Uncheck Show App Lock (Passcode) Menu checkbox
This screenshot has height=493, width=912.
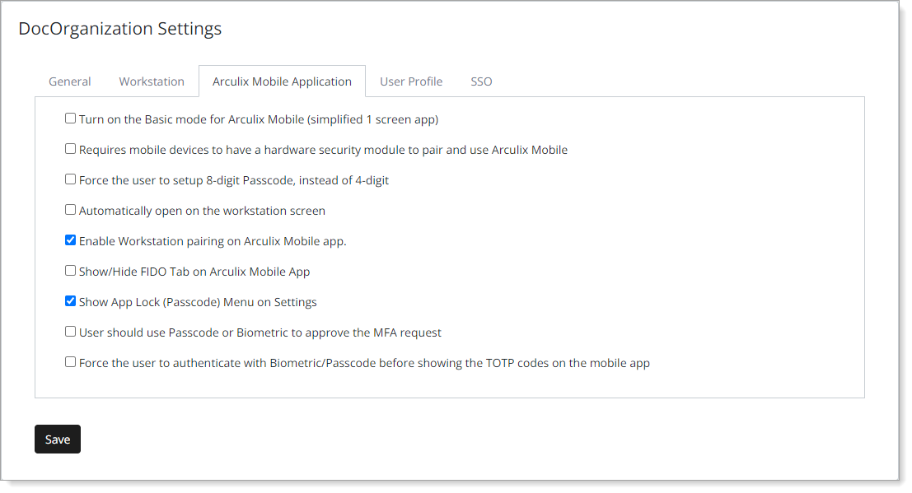click(x=71, y=301)
